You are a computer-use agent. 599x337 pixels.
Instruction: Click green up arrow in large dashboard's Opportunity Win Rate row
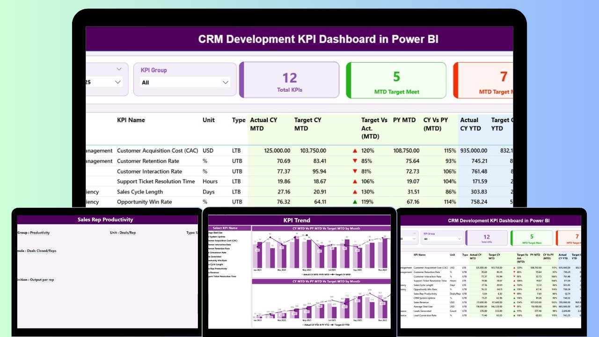355,202
